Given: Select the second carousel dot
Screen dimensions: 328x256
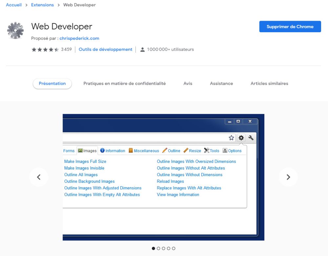Looking at the screenshot, I should click(x=158, y=248).
